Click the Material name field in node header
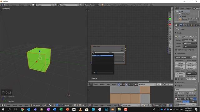The width and height of the screenshot is (200, 112). click(146, 85)
